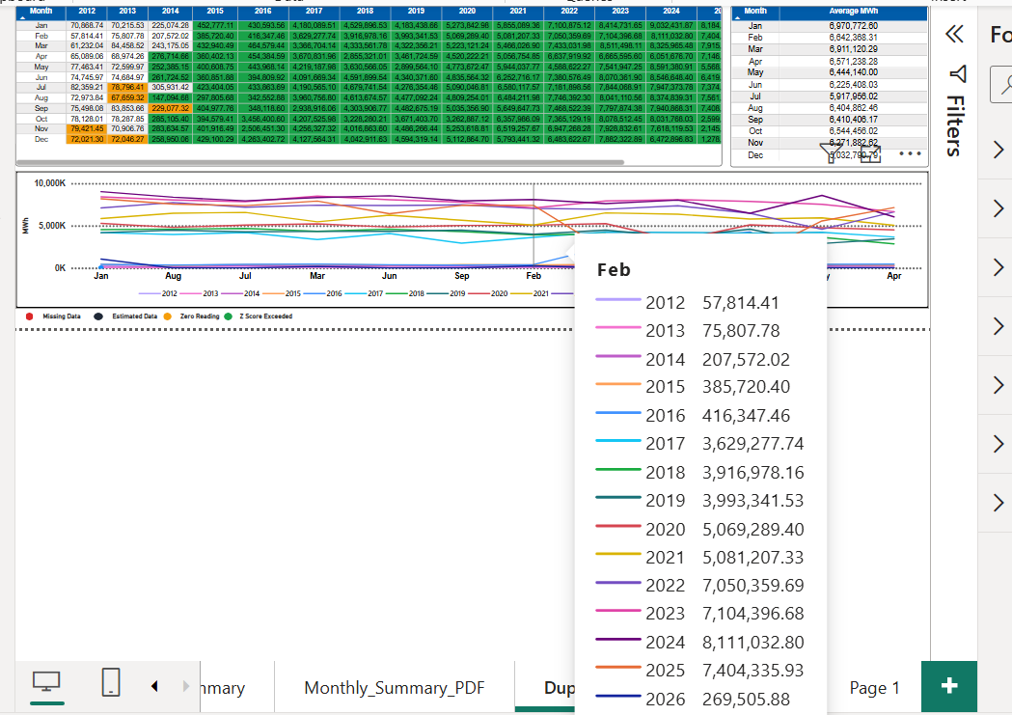The width and height of the screenshot is (1012, 715).
Task: Click the search box in the Format pane
Action: click(1001, 84)
